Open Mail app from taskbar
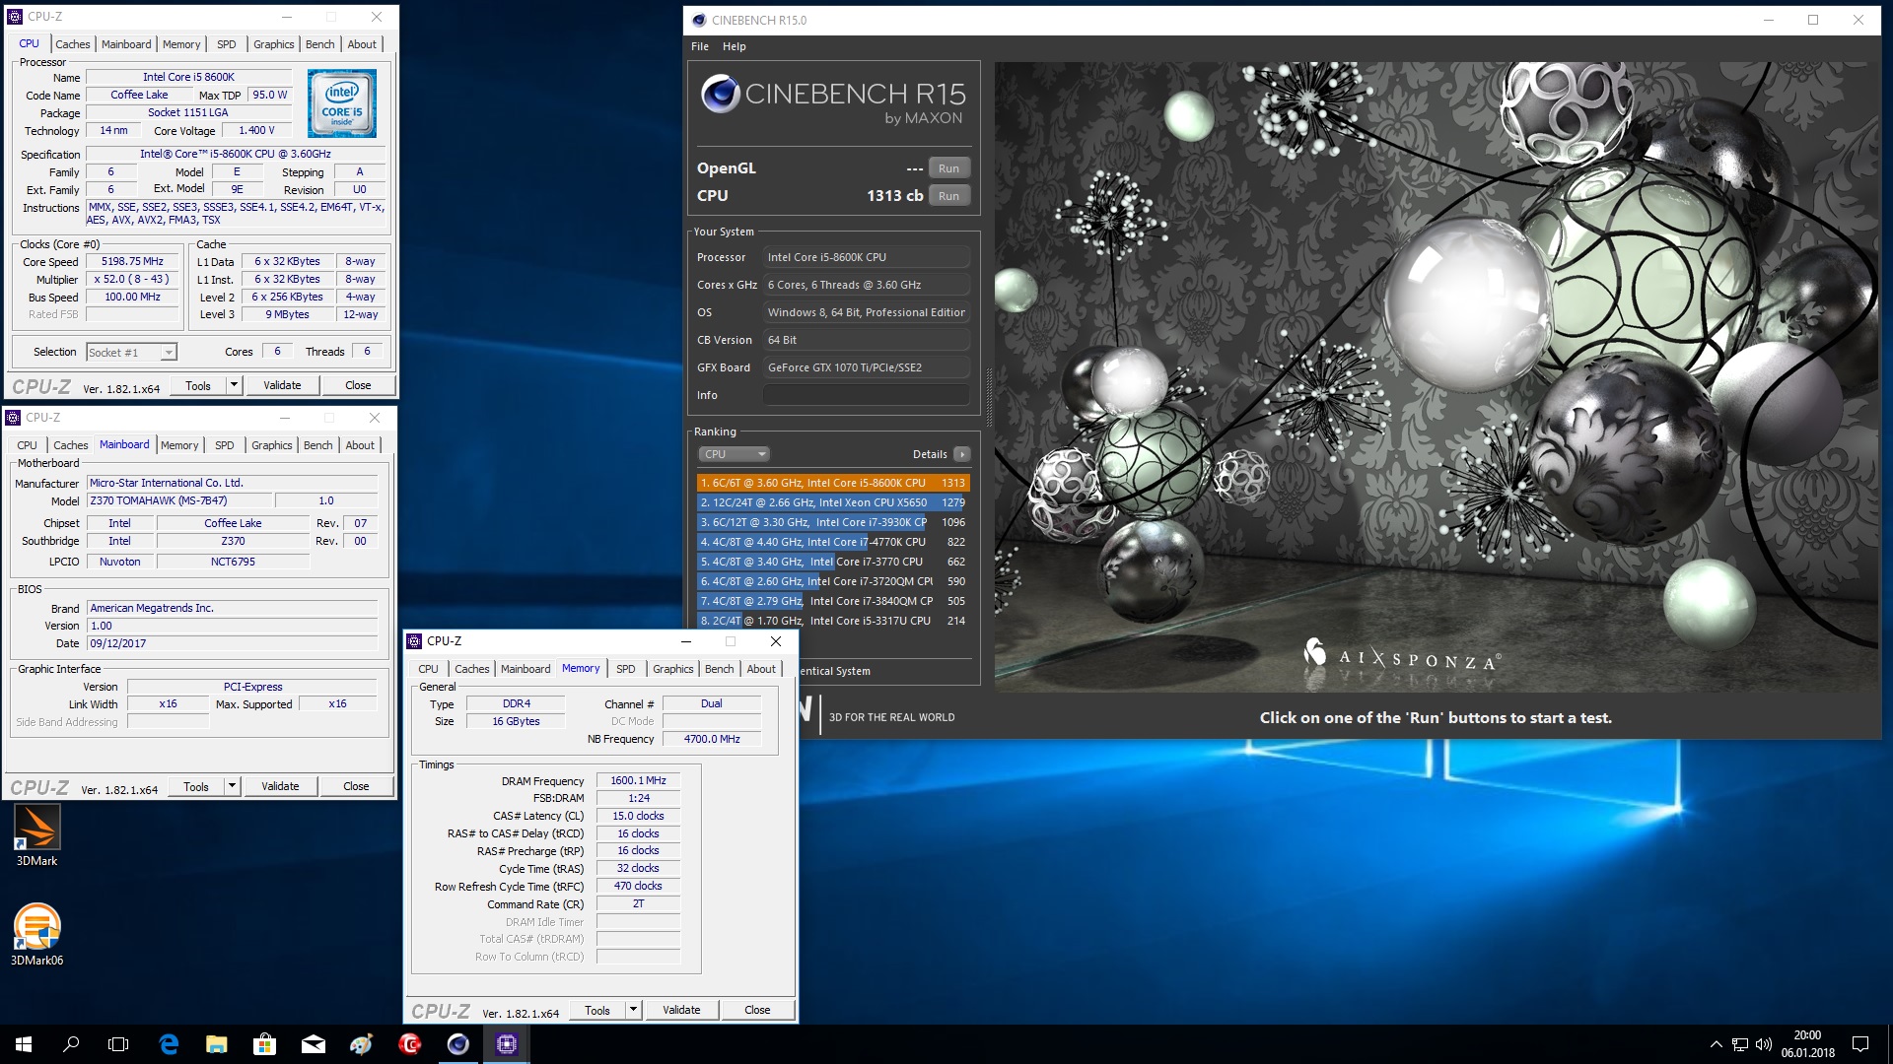The height and width of the screenshot is (1064, 1893). [x=313, y=1044]
